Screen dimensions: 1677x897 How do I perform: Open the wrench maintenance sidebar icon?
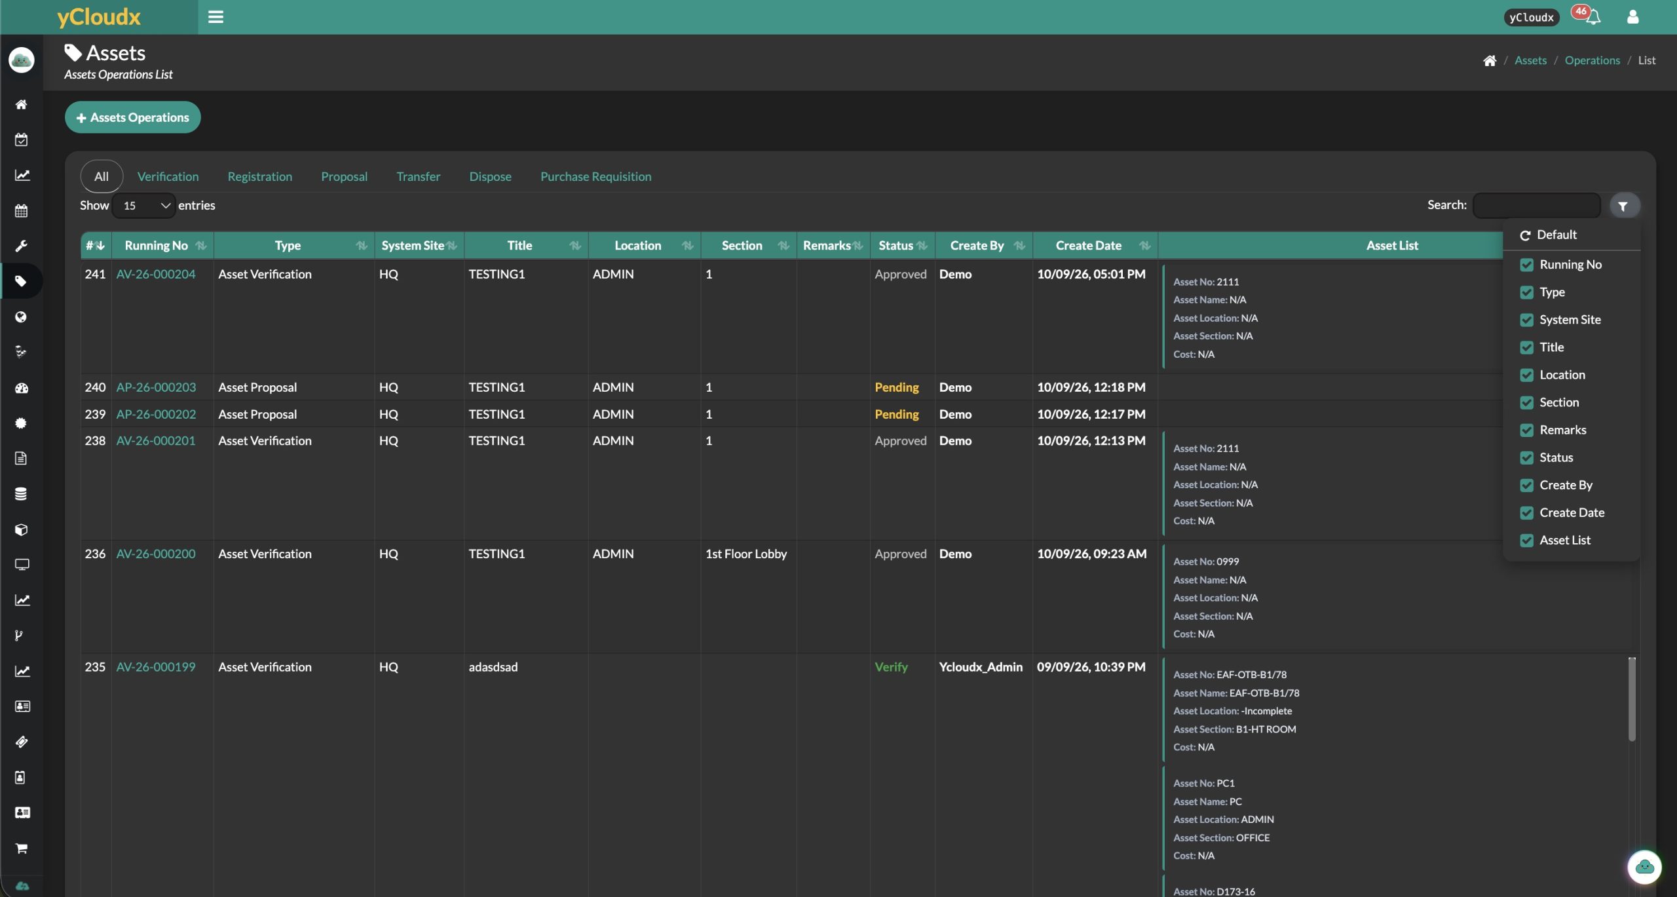click(22, 246)
